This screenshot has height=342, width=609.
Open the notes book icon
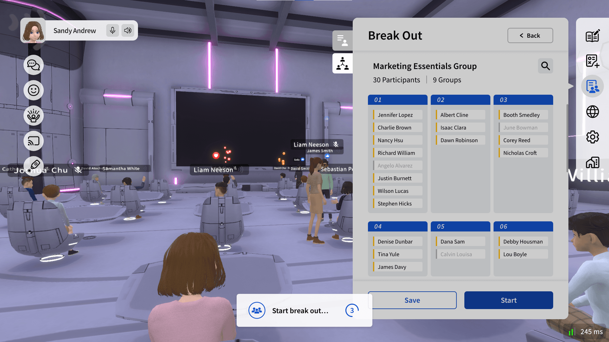pyautogui.click(x=592, y=35)
